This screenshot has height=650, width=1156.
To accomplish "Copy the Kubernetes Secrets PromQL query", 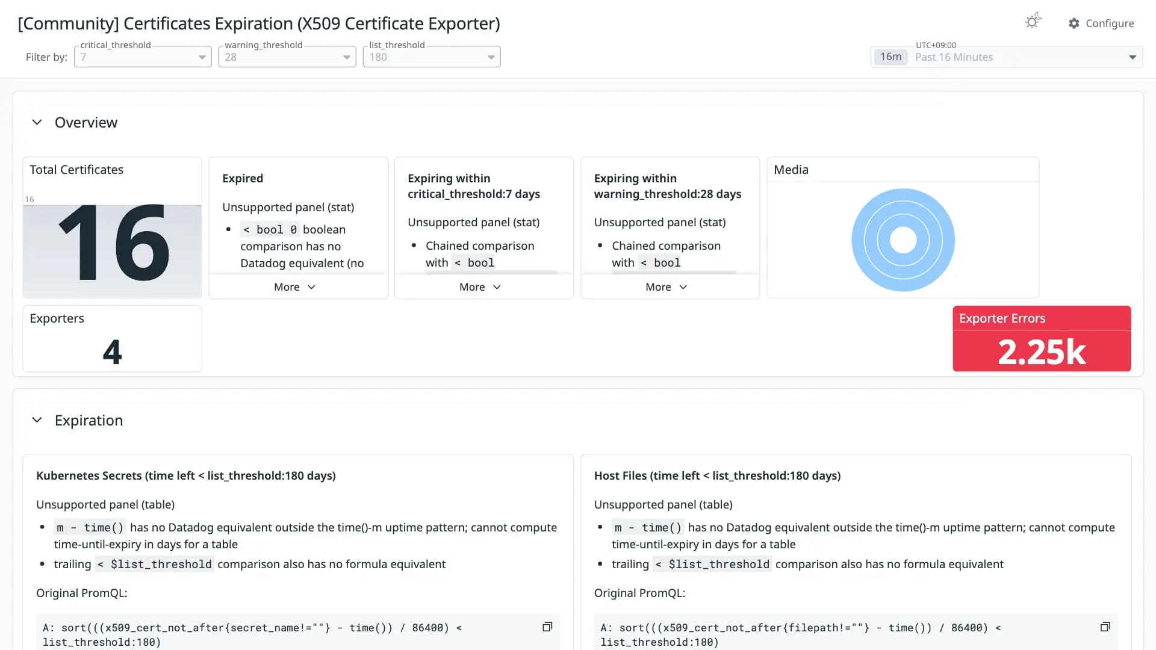I will point(547,627).
